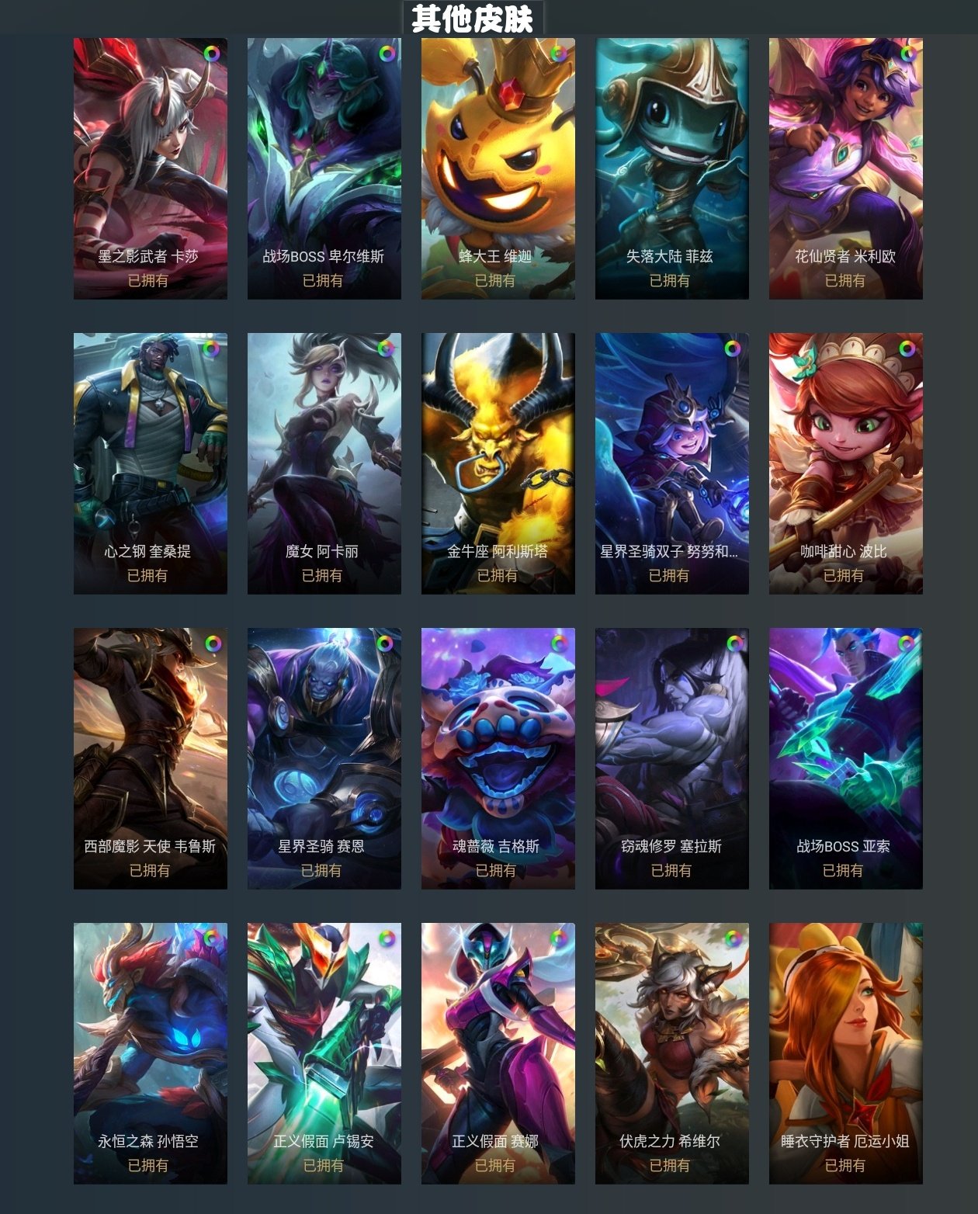Open 蜂大王 维迦 skin thumbnail
This screenshot has height=1214, width=978.
click(498, 168)
